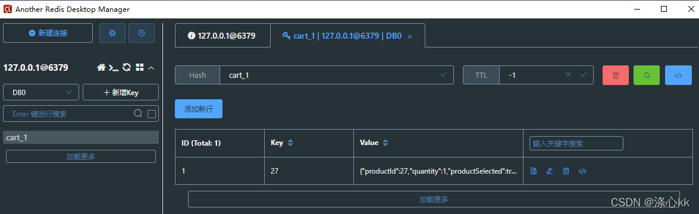
Task: Click the 新建连接 button
Action: tap(48, 33)
